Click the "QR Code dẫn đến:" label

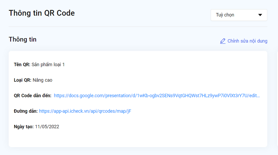33,96
